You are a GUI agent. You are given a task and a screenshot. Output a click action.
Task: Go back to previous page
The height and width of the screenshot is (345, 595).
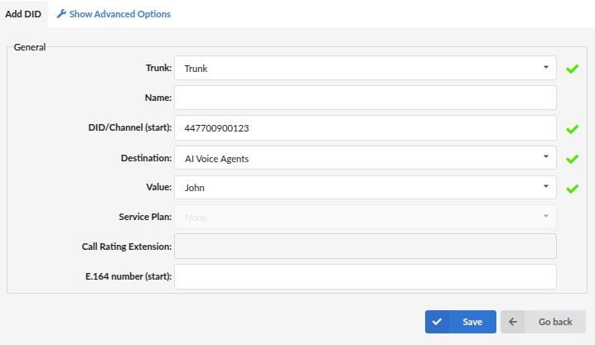(x=543, y=322)
